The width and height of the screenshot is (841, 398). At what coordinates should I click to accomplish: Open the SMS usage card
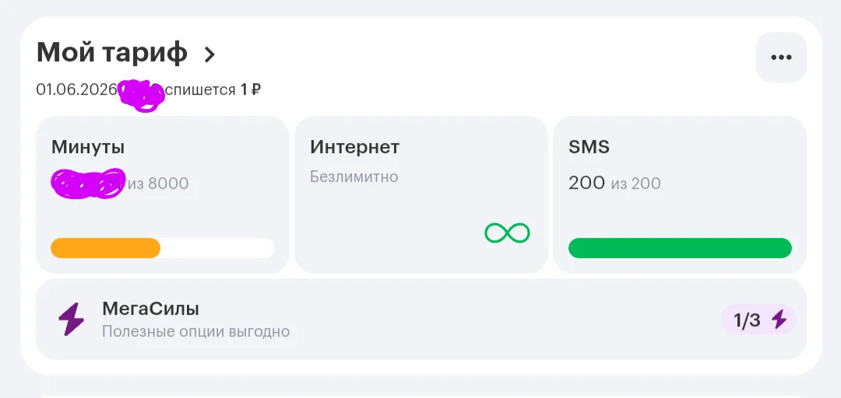pos(680,194)
